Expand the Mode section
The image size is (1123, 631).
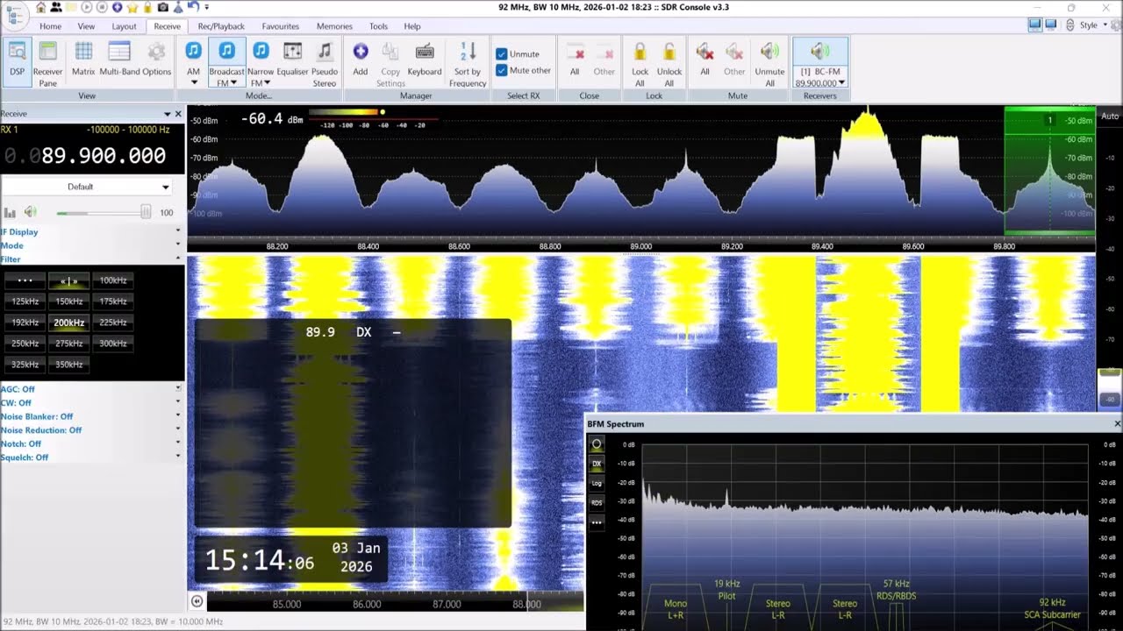click(x=91, y=246)
